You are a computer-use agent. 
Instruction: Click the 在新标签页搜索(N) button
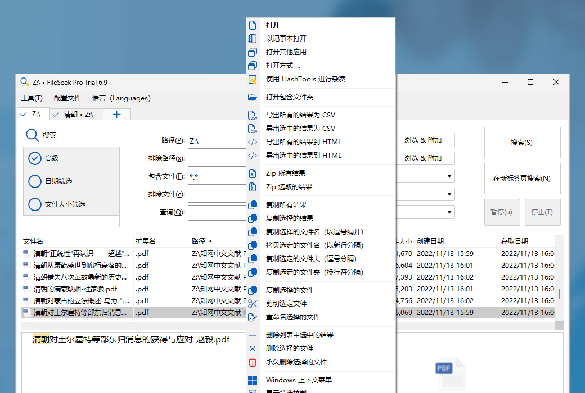click(522, 179)
